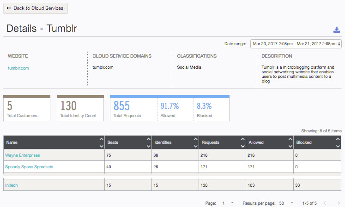Click tumblr.com under Cloud Service Domains
The height and width of the screenshot is (207, 345).
point(103,67)
